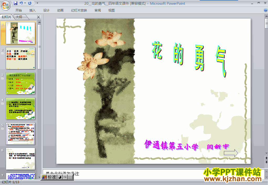Click the animation star icon beside slide 5
The image size is (268, 185).
[x=2, y=129]
